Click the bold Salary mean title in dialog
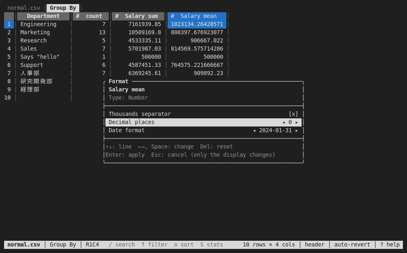 click(126, 89)
